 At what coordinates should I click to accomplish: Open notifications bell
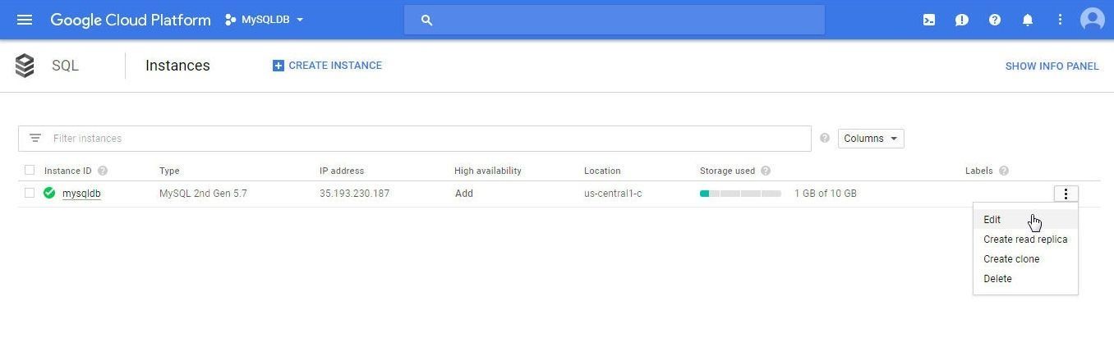point(1028,20)
